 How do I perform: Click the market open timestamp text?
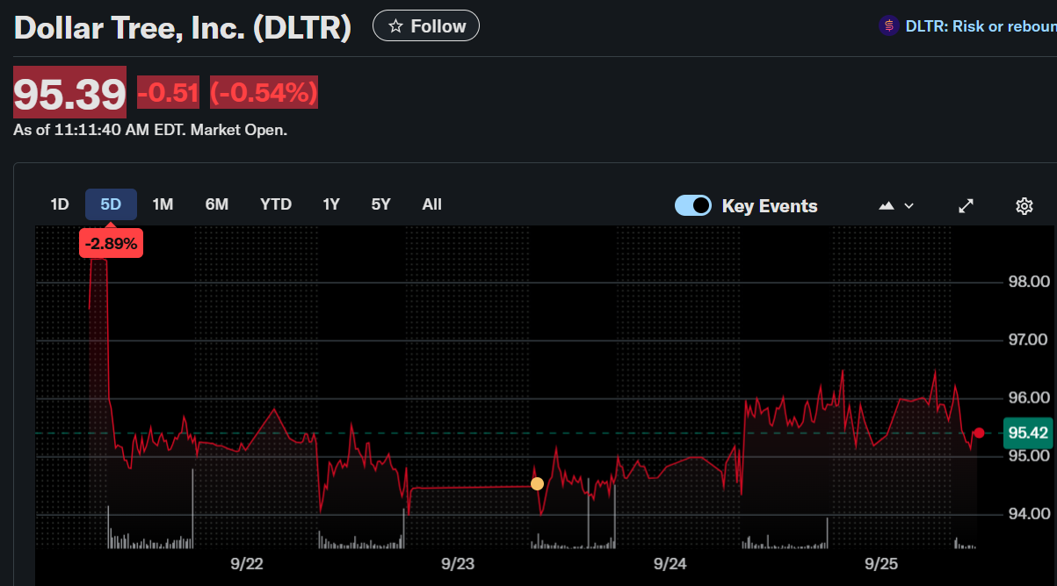(150, 130)
